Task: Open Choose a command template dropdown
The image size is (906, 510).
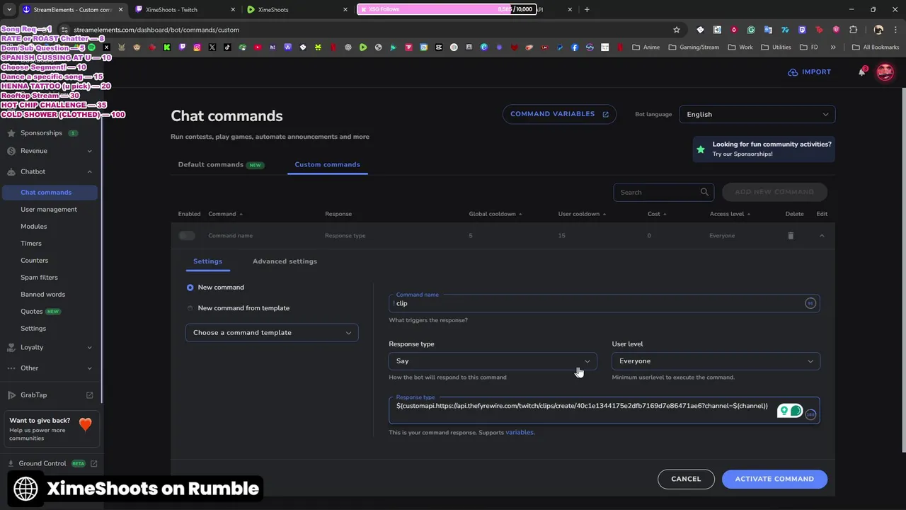Action: point(272,332)
